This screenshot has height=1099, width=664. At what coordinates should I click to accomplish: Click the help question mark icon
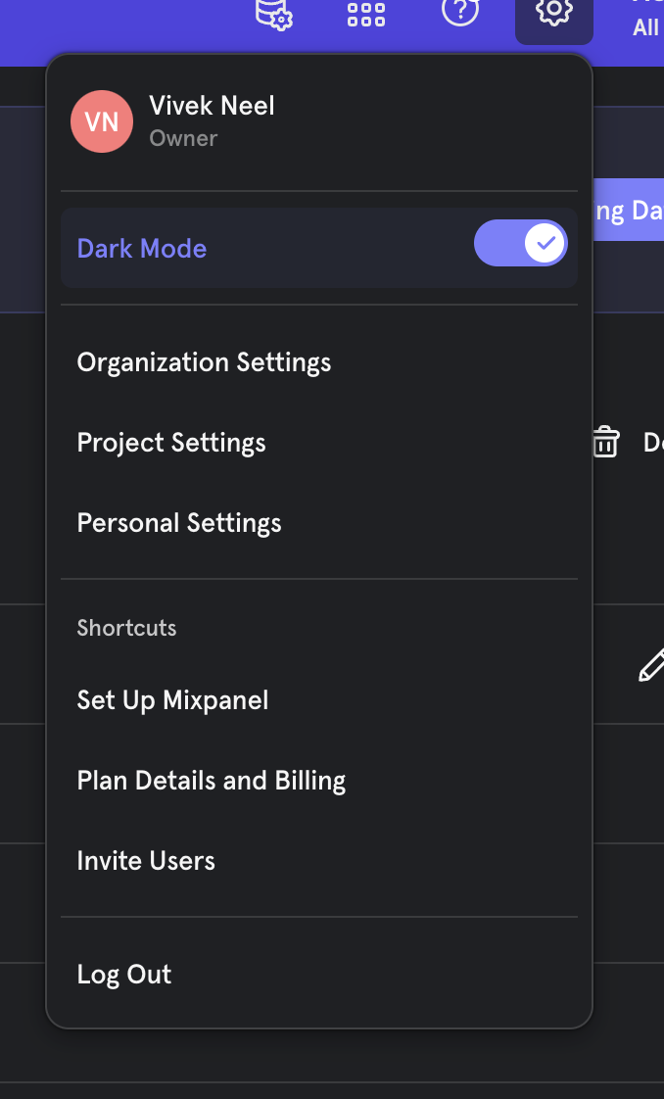(460, 12)
